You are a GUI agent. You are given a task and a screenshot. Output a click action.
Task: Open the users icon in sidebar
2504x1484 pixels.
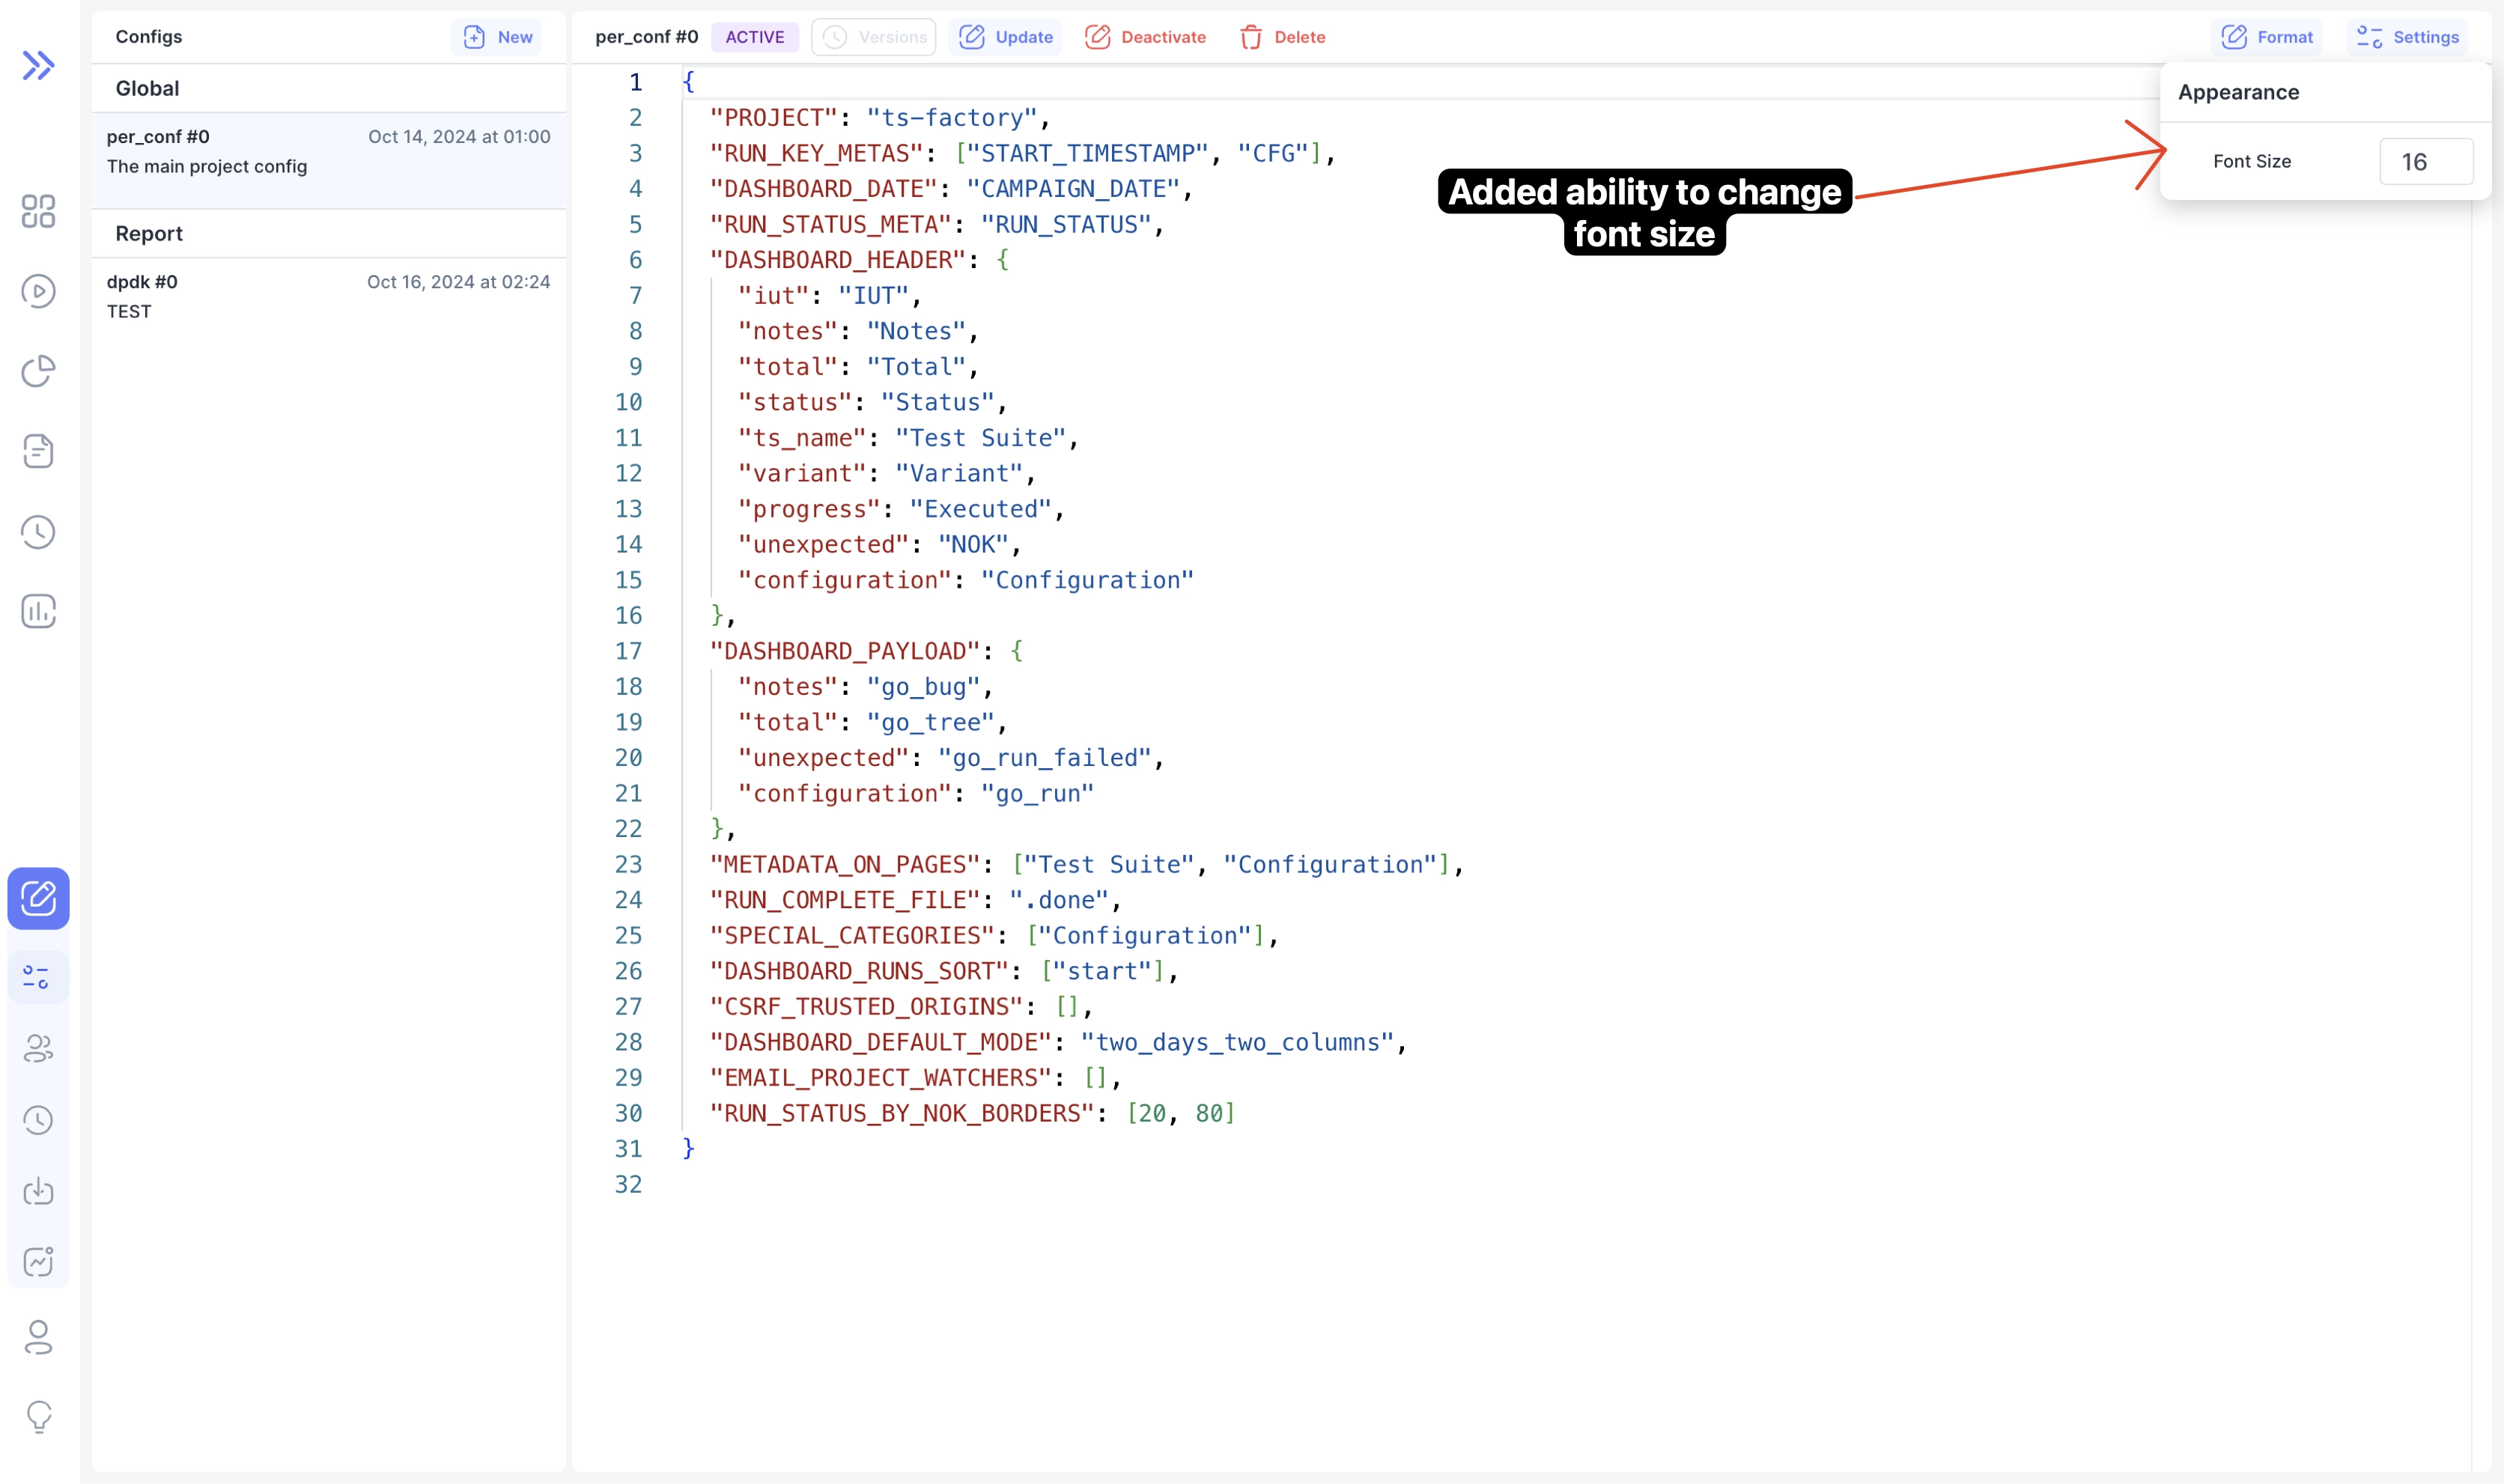(38, 1048)
